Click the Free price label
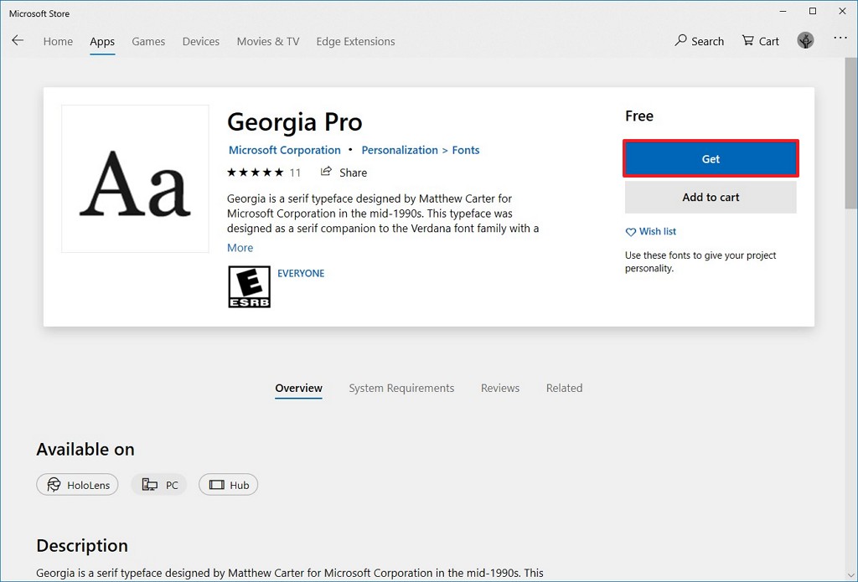This screenshot has width=858, height=582. (639, 116)
